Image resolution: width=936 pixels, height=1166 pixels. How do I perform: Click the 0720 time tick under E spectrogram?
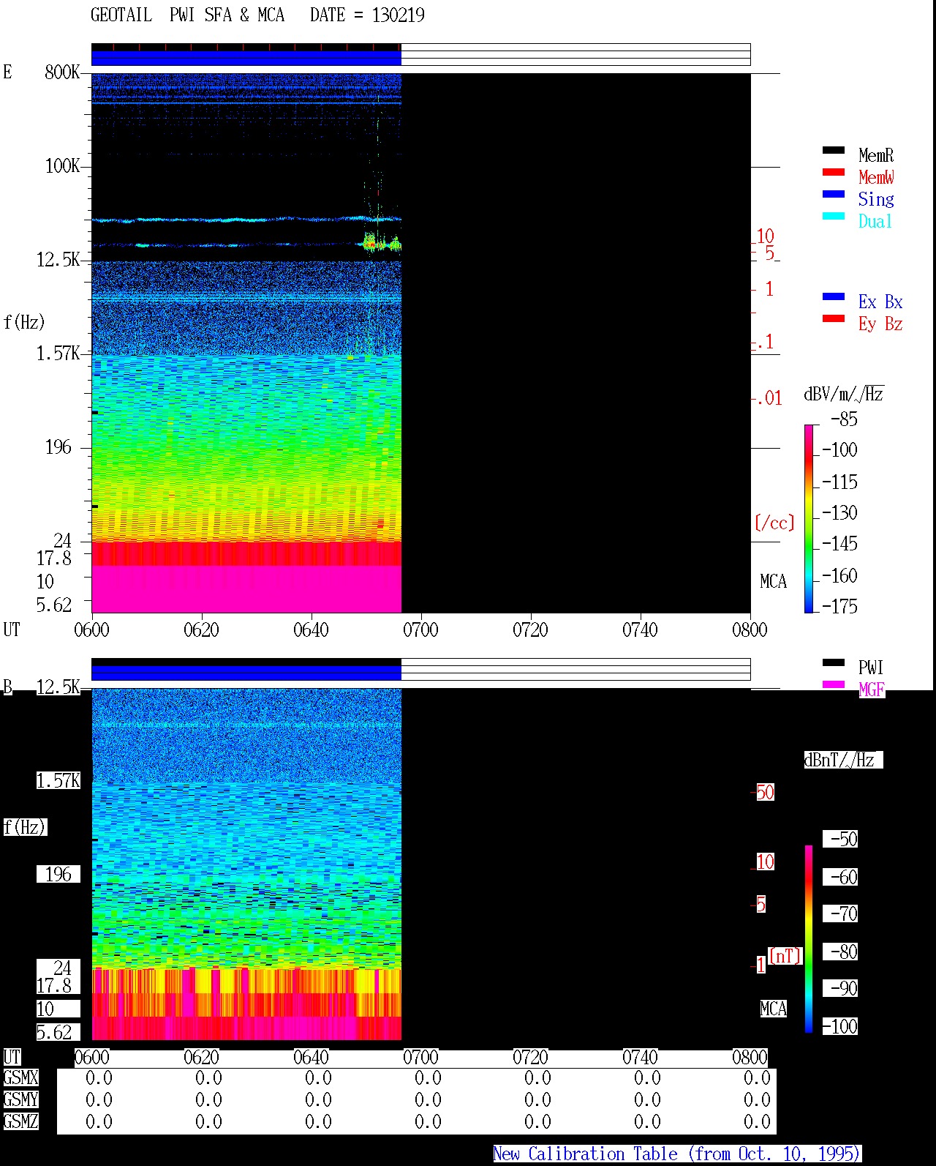(x=530, y=629)
